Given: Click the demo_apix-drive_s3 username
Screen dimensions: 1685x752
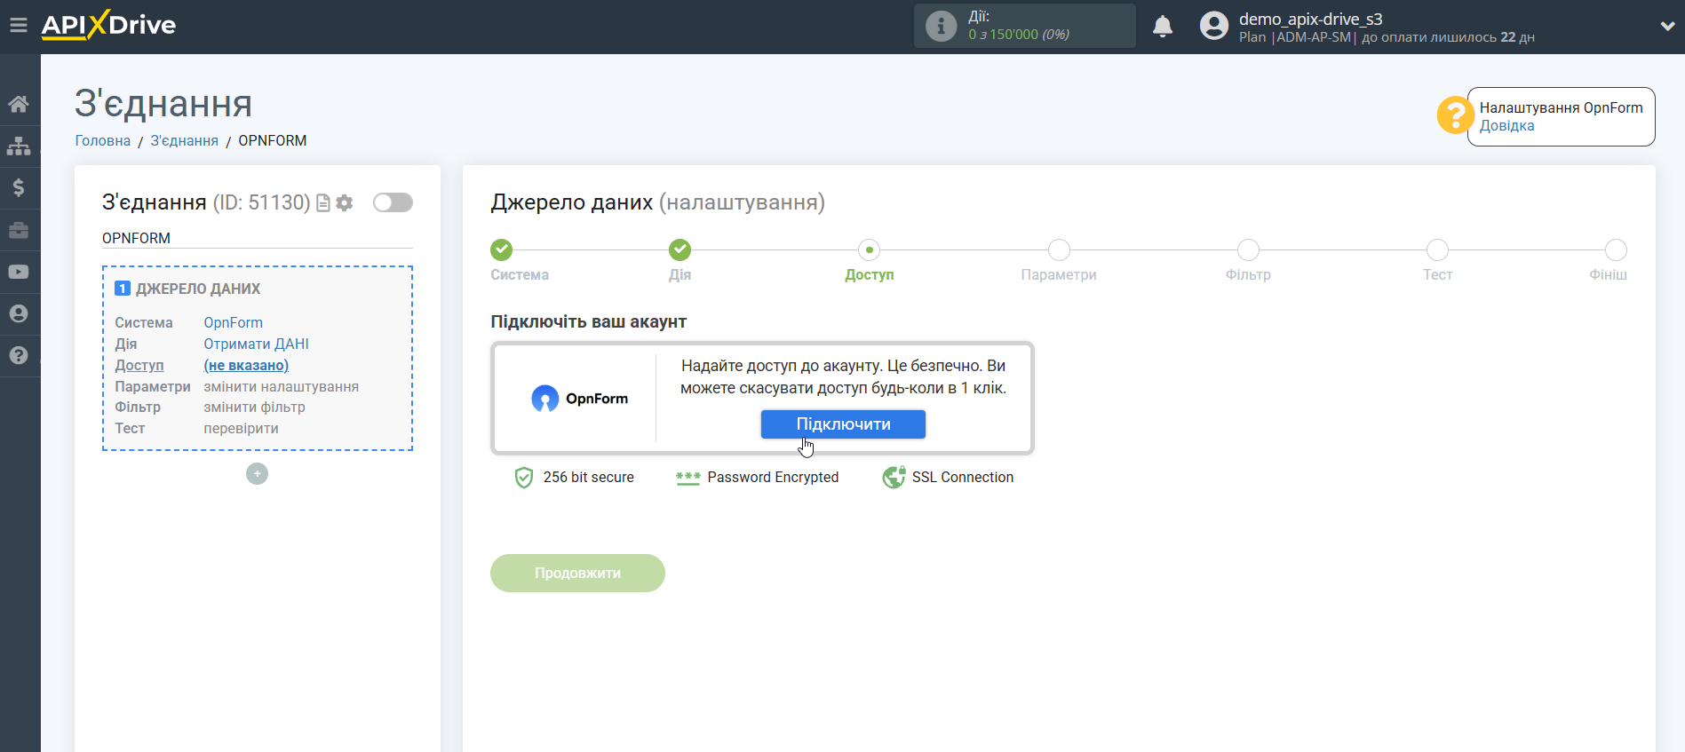Looking at the screenshot, I should coord(1311,19).
